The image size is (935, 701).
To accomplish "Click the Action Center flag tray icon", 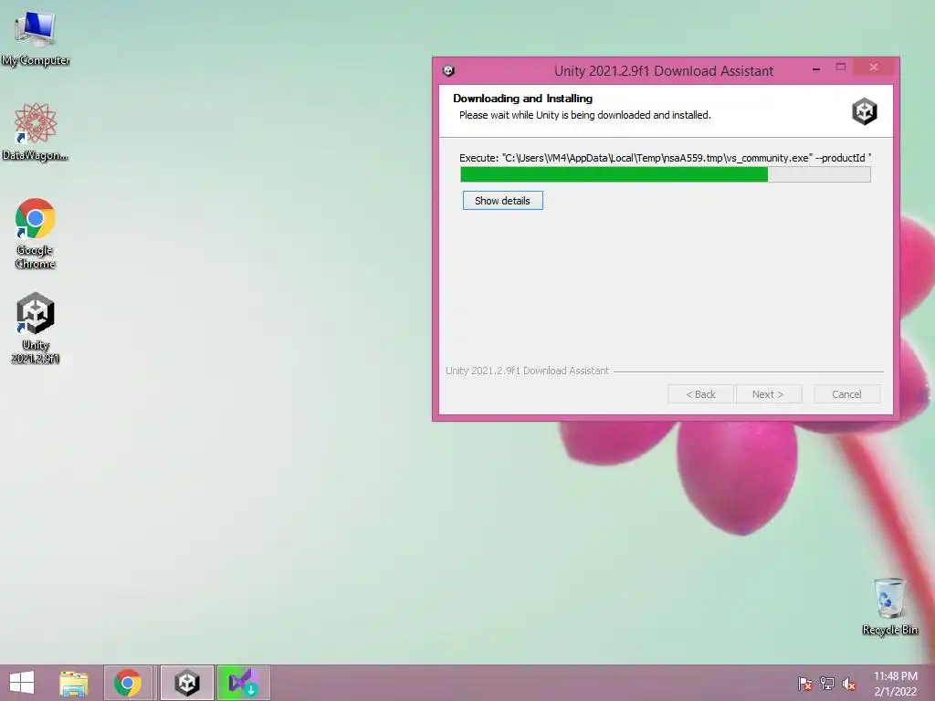I will pos(804,684).
